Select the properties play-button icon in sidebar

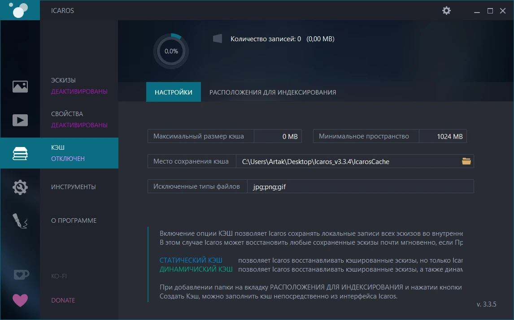click(x=20, y=120)
